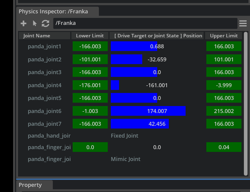The width and height of the screenshot is (250, 192).
Task: Select the panda_joint2 name label
Action: click(45, 60)
